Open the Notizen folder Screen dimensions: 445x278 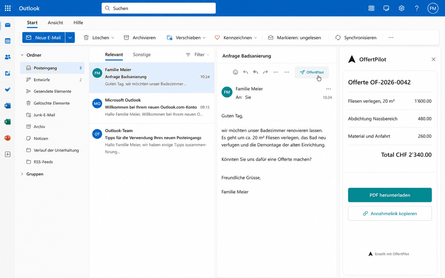click(x=52, y=138)
